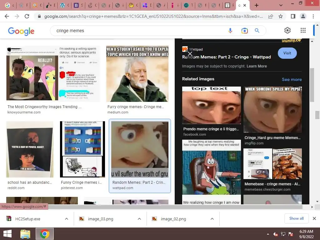Open the Google apps grid
Screen dimensions: 320x240
click(303, 30)
